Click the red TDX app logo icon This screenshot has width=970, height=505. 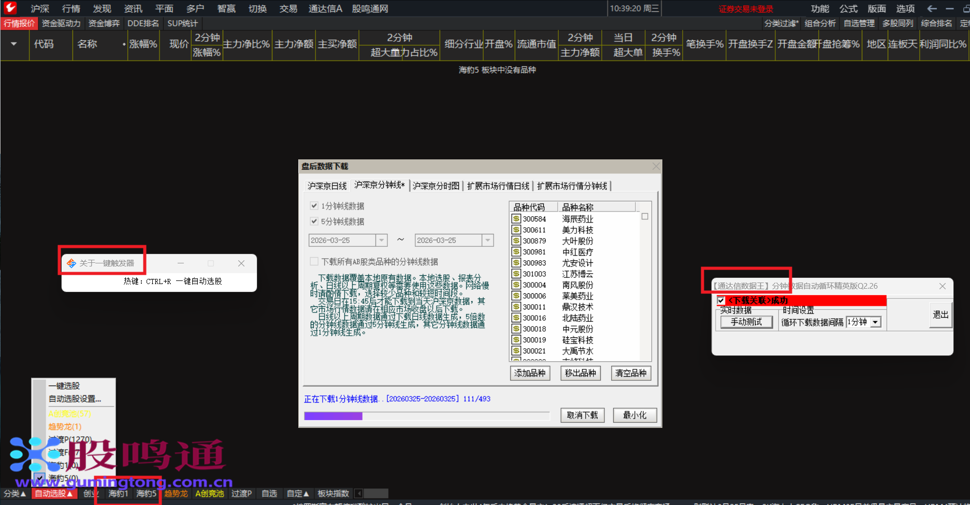click(10, 8)
